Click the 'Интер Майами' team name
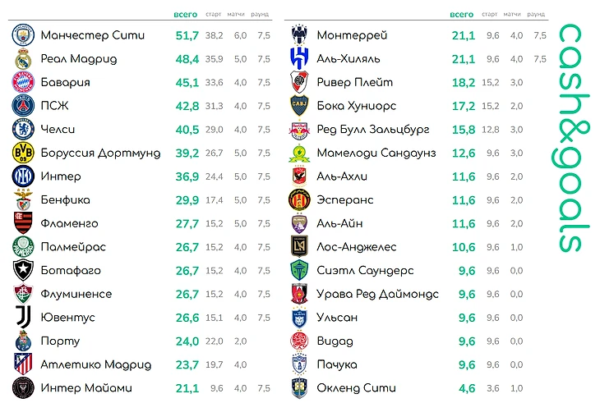The height and width of the screenshot is (403, 600). pos(86,388)
